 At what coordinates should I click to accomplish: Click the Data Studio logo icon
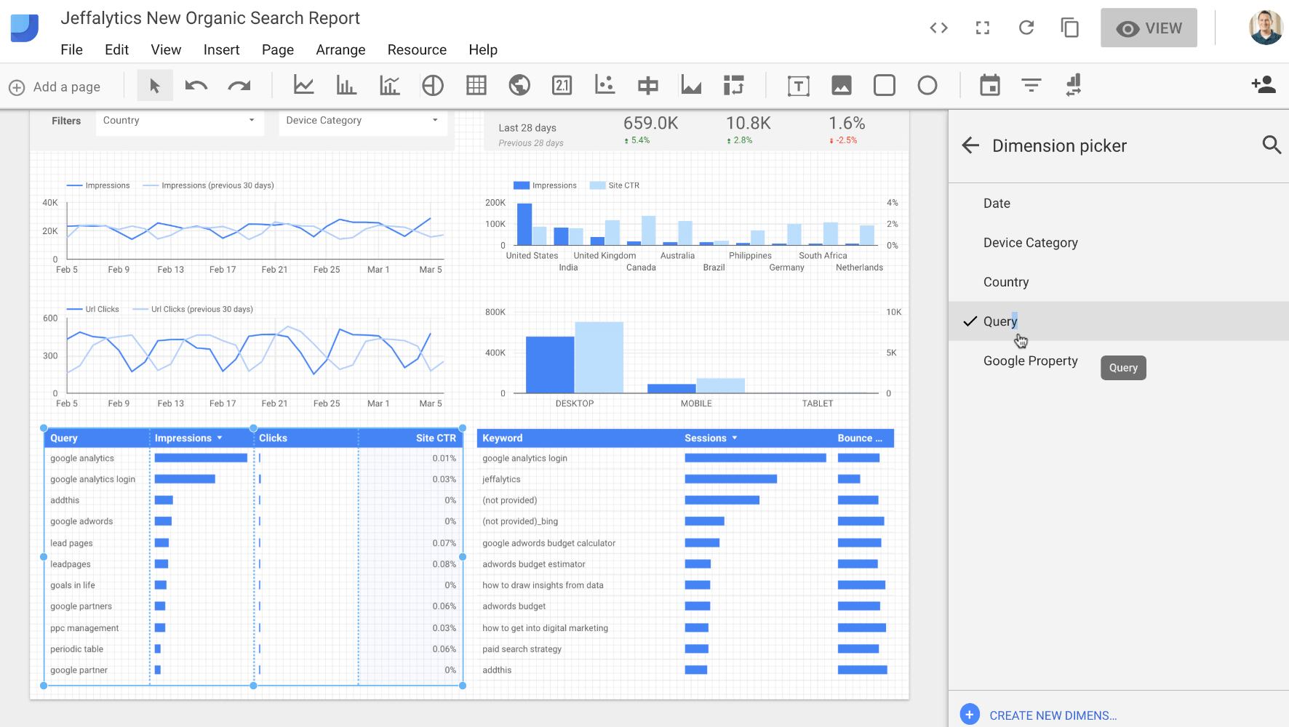(25, 28)
